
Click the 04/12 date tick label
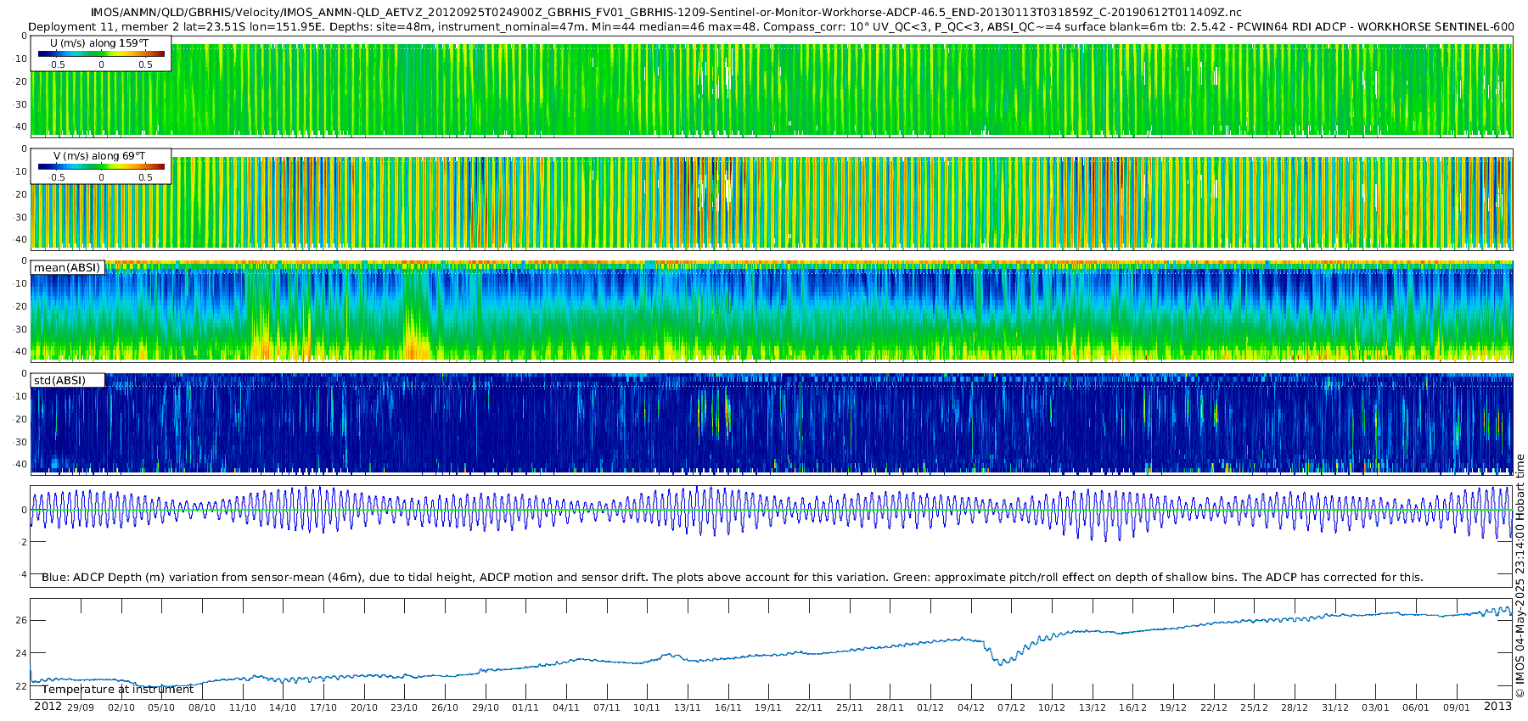[971, 707]
